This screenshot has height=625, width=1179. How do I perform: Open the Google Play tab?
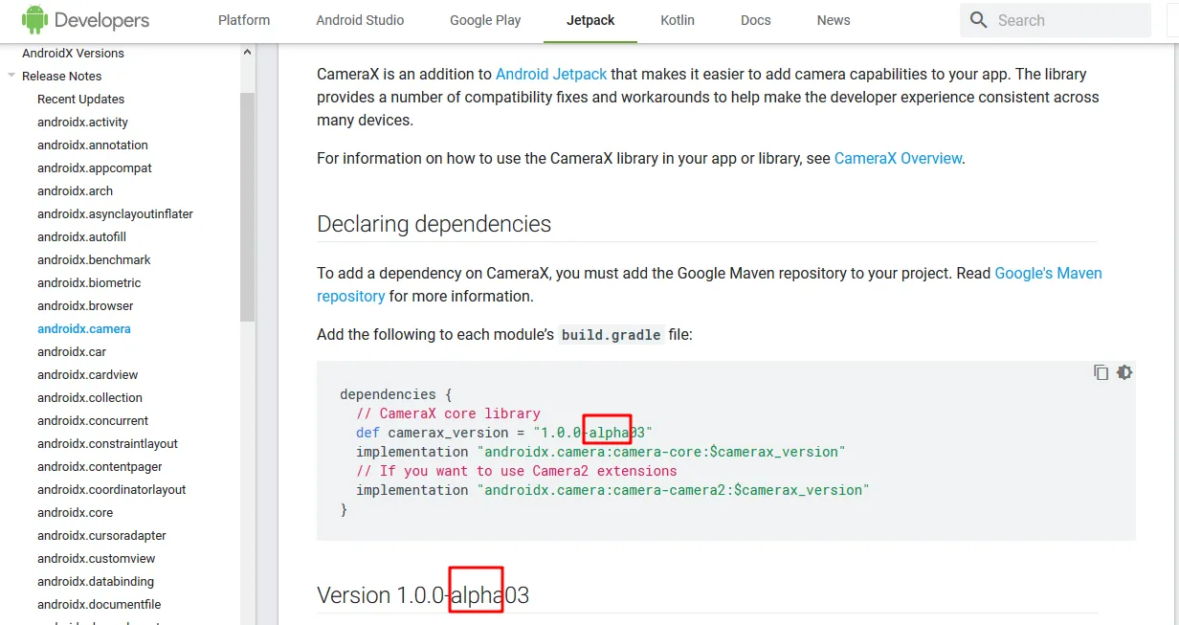(485, 20)
